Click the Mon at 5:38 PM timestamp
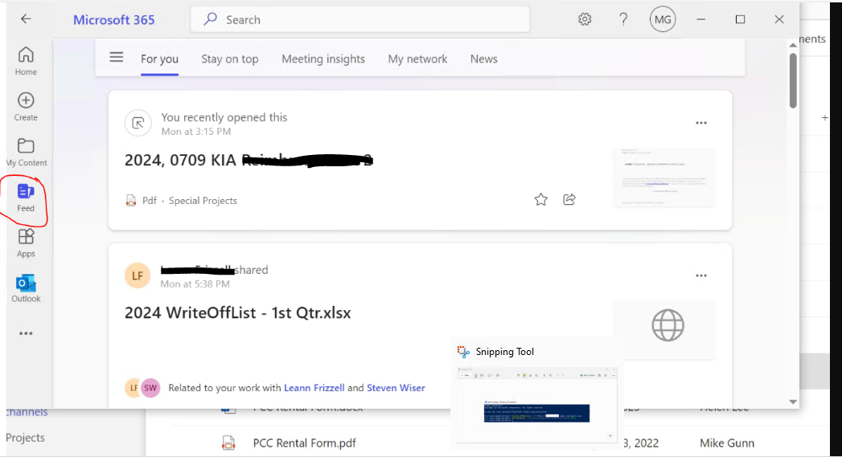 [195, 284]
